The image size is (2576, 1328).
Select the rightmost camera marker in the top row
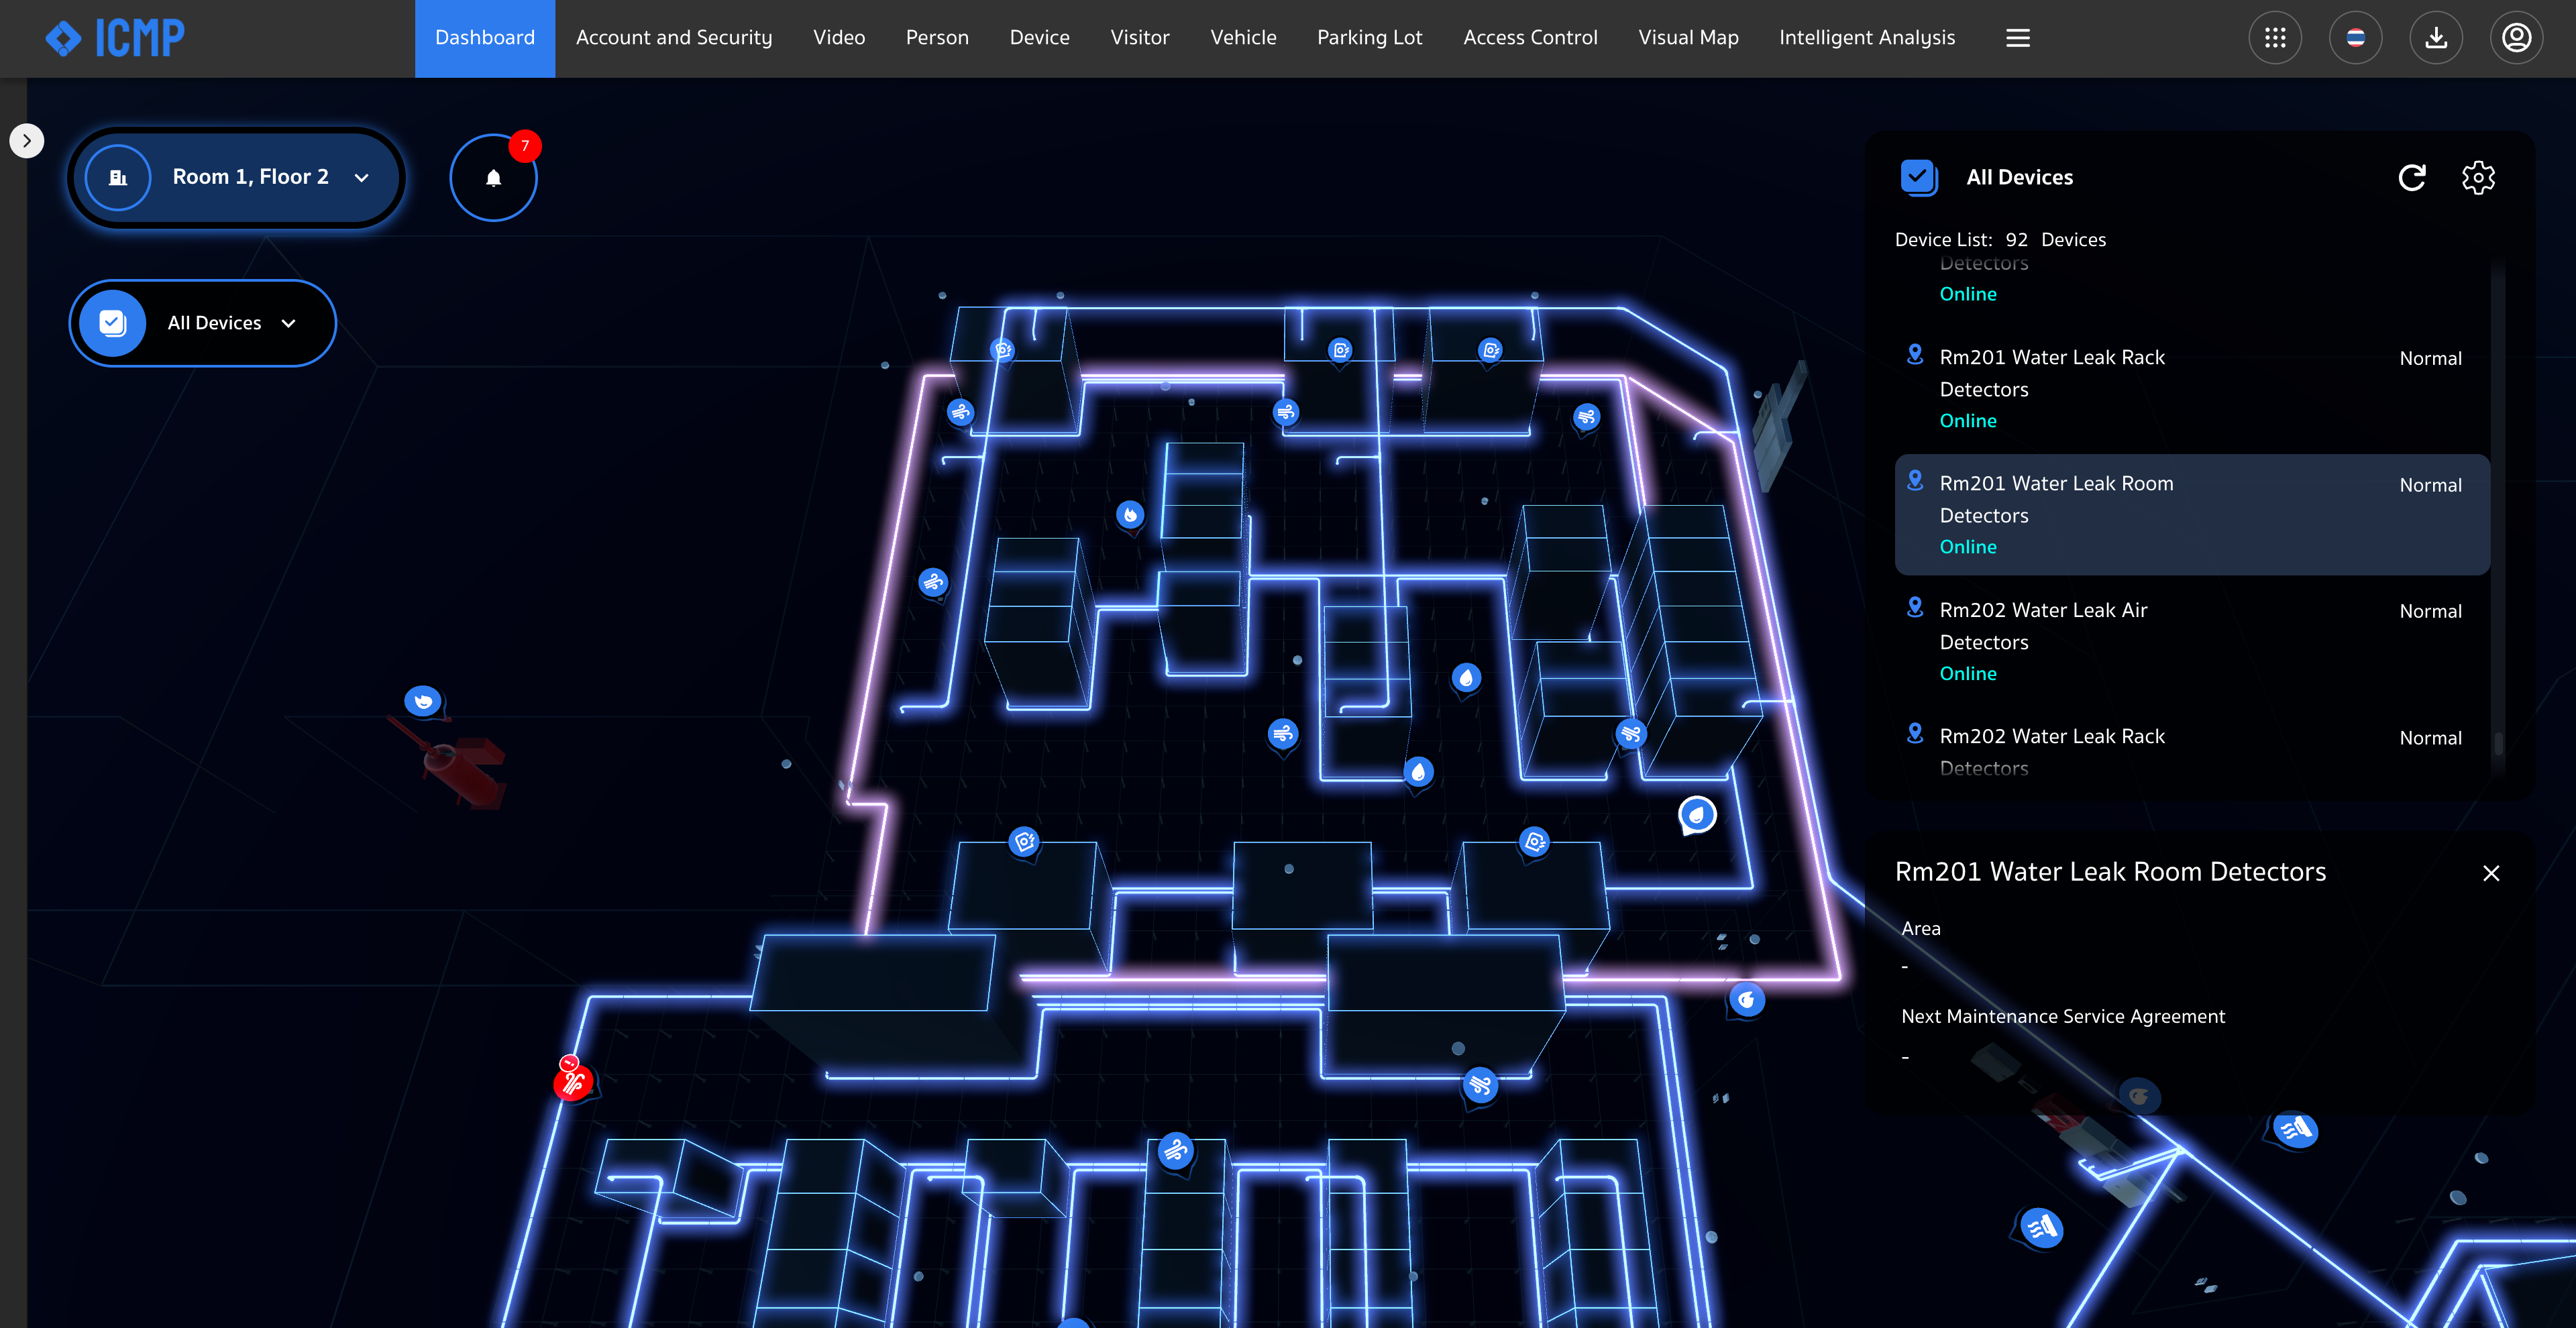[x=1491, y=350]
